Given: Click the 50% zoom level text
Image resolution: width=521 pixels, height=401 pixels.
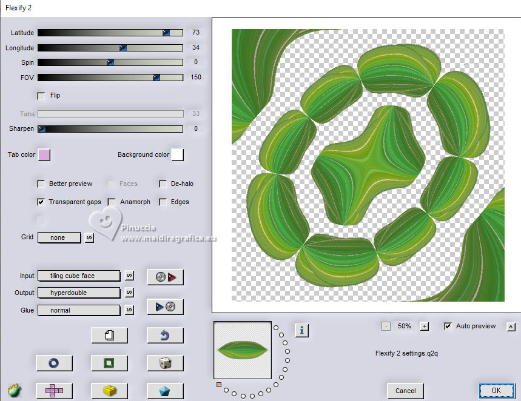Looking at the screenshot, I should 404,326.
